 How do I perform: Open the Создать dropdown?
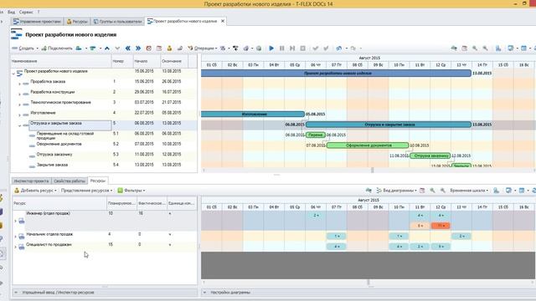[x=25, y=48]
